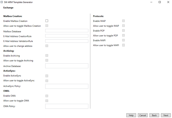Open the Help button

(x=131, y=115)
